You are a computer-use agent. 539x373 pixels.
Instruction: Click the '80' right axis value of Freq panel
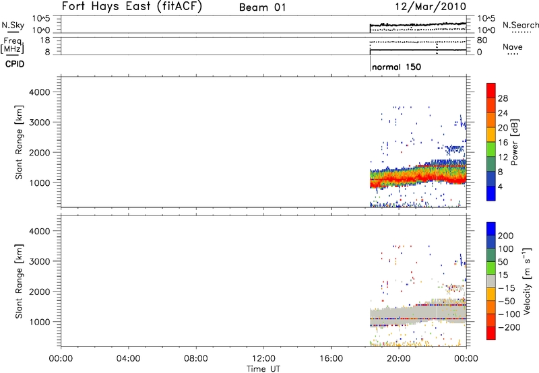click(x=482, y=40)
